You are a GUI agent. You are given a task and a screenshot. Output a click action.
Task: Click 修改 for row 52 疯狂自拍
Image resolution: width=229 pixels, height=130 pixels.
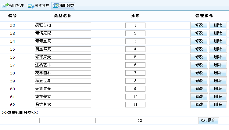pos(199,25)
